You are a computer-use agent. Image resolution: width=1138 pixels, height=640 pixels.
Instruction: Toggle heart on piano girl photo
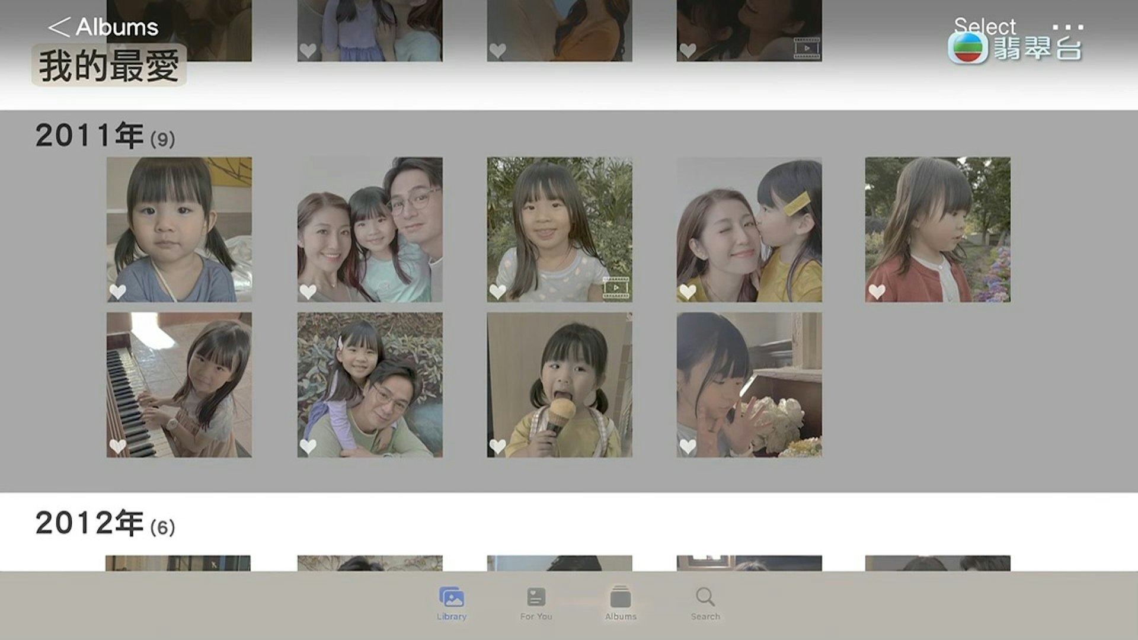tap(118, 446)
